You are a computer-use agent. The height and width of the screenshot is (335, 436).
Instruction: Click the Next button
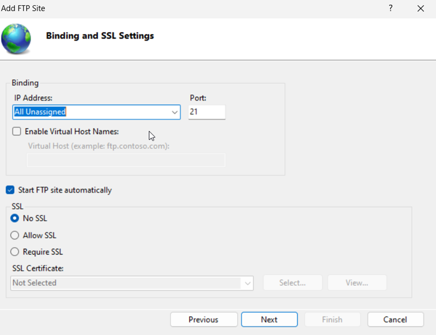[x=269, y=320]
